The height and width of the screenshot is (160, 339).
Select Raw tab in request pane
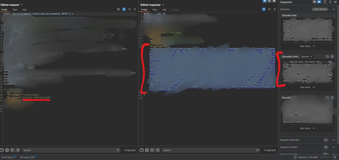(15, 10)
